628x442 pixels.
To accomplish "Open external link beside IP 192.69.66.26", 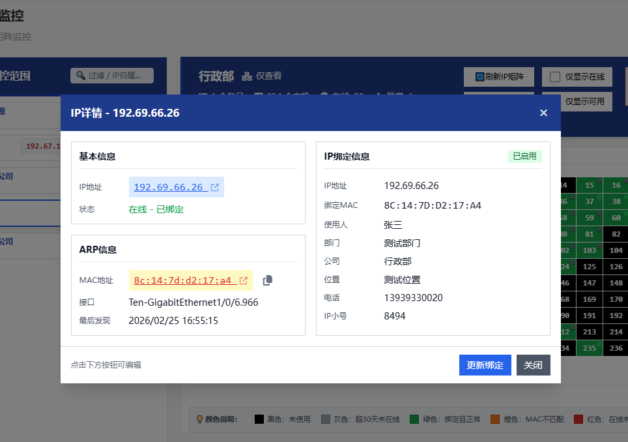I will point(215,187).
